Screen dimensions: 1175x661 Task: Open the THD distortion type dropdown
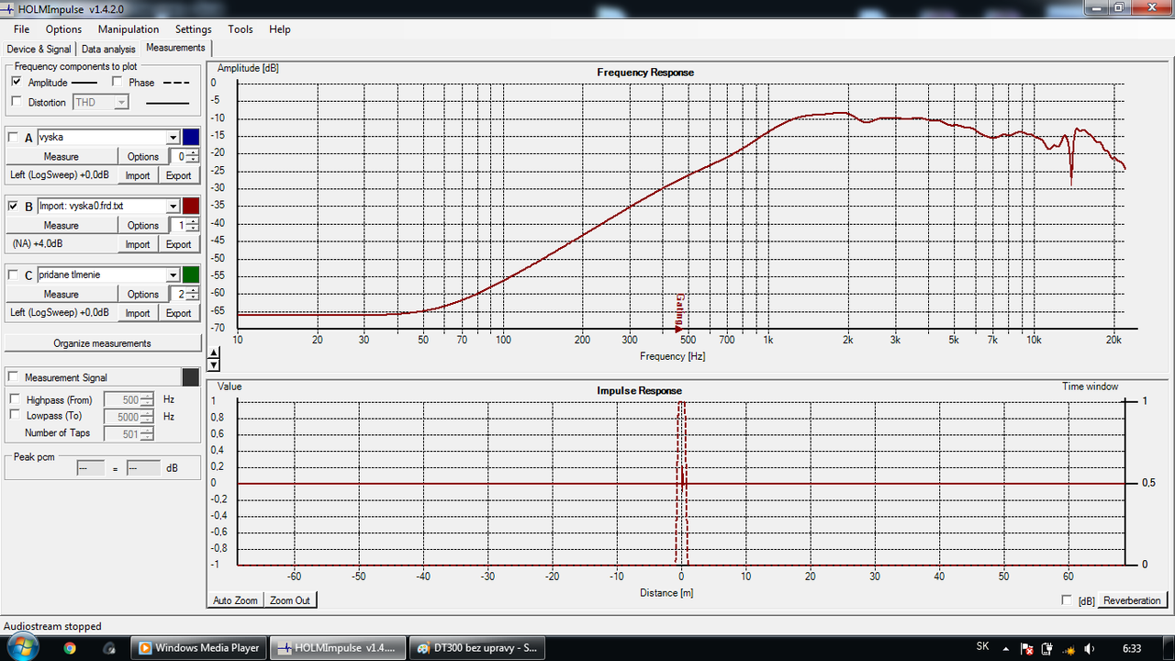(x=121, y=103)
